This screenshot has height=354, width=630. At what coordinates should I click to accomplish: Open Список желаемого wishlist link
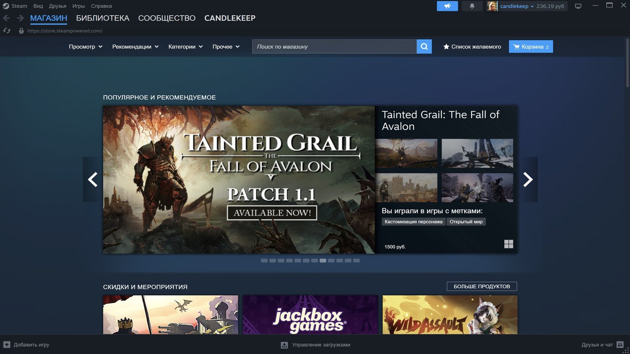472,47
